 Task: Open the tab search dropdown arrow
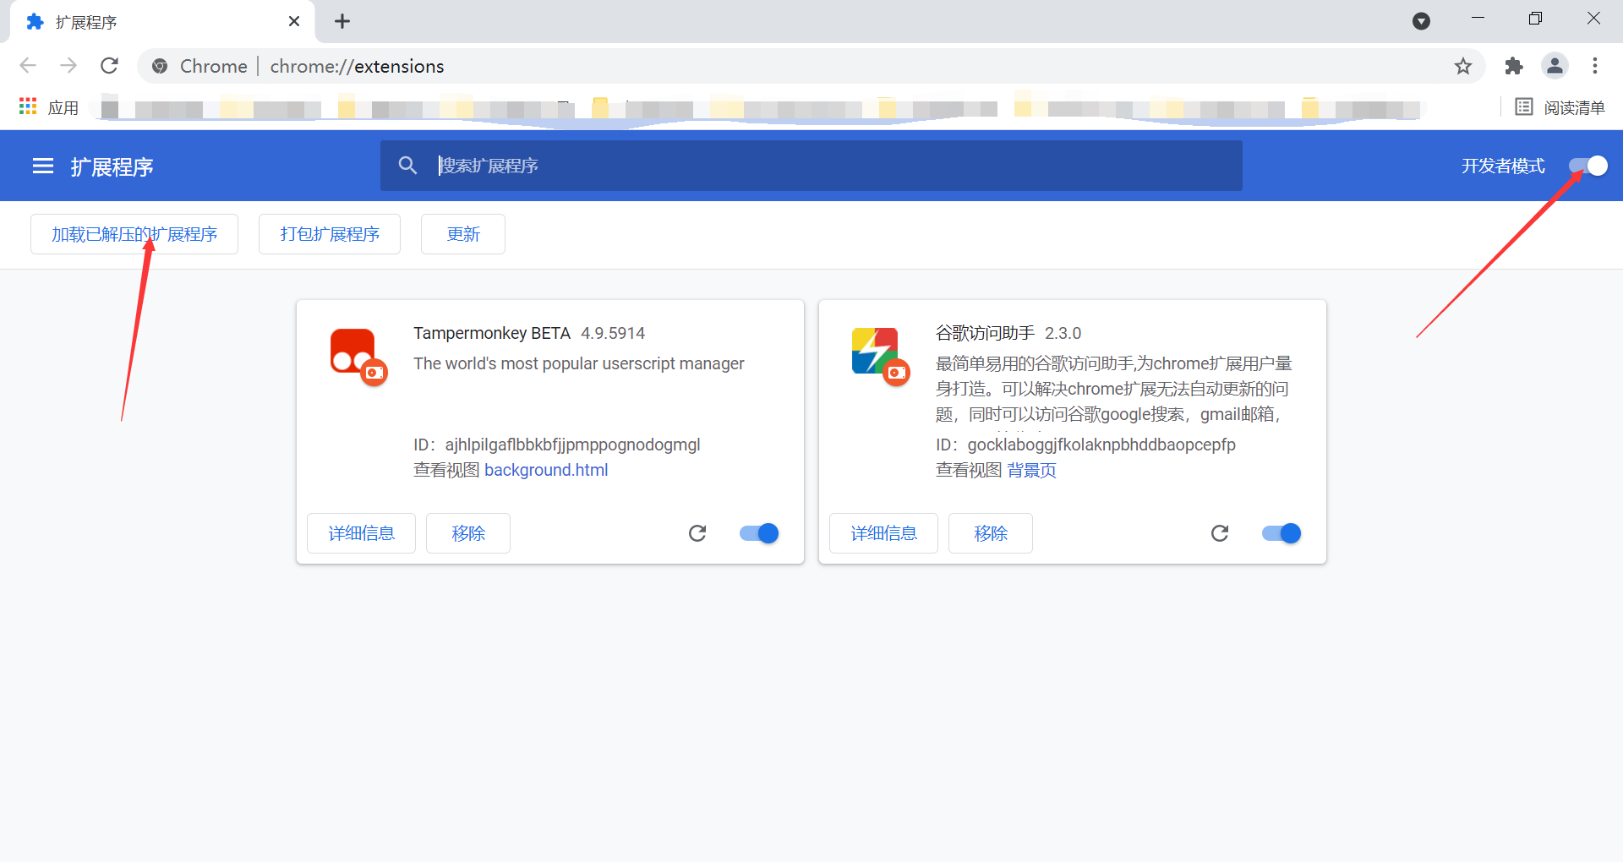coord(1422,21)
